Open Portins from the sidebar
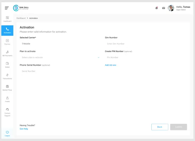Viewport: 195px width, 141px height. (x=7, y=42)
